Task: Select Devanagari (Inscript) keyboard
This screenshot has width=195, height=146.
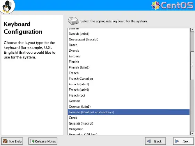Action: point(129,39)
